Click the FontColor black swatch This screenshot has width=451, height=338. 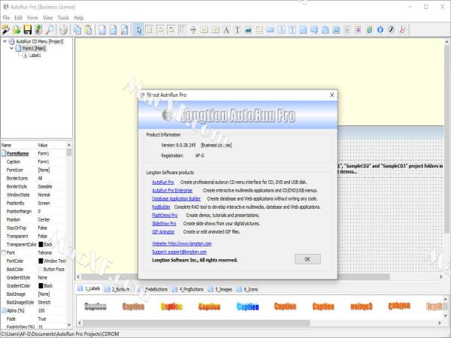point(41,261)
